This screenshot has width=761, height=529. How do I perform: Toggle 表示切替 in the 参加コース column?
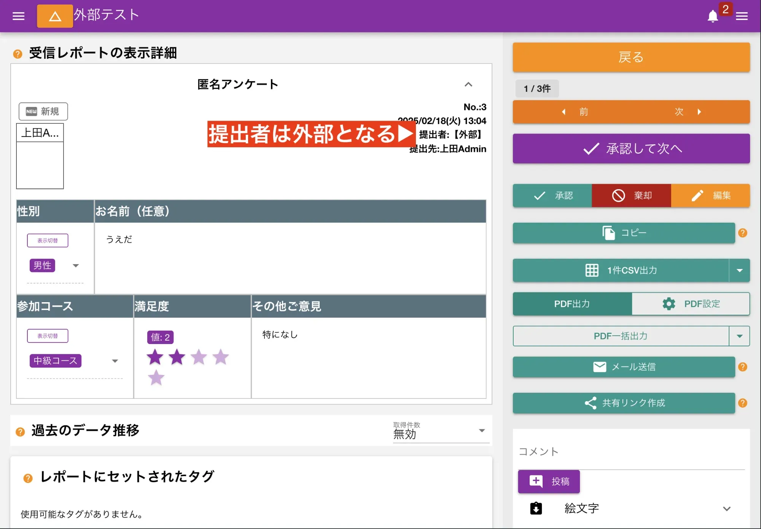pyautogui.click(x=48, y=336)
